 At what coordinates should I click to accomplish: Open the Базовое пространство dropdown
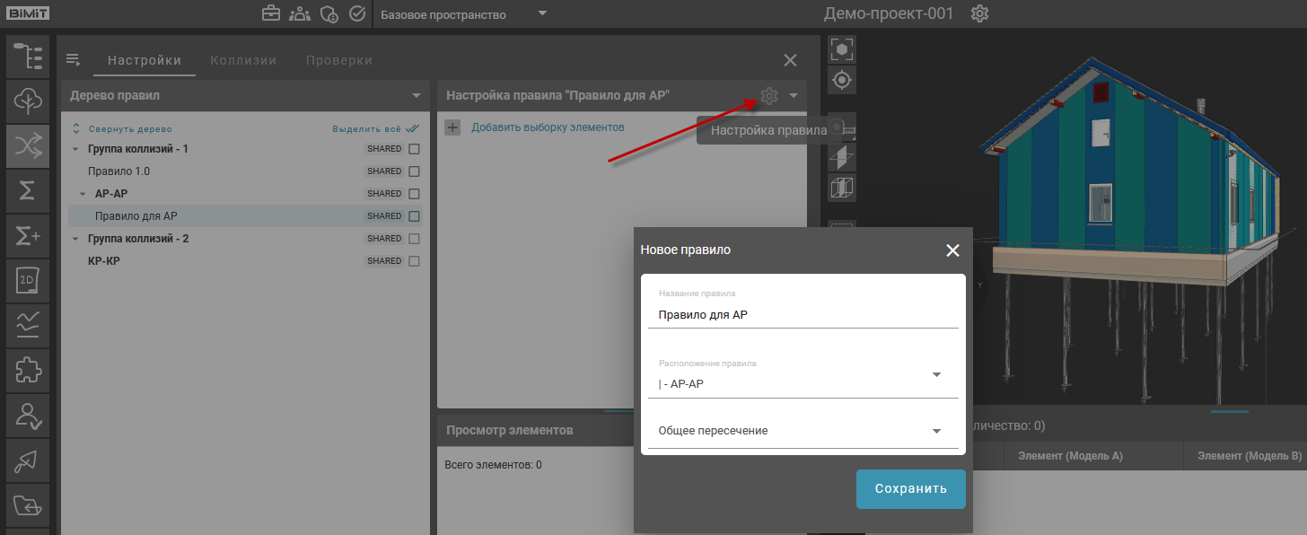click(x=462, y=14)
